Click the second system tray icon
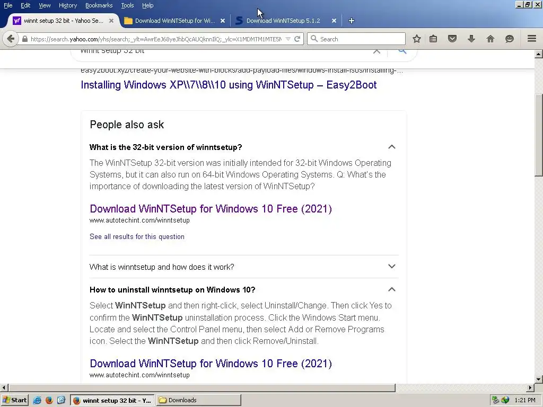The width and height of the screenshot is (543, 407). [505, 400]
